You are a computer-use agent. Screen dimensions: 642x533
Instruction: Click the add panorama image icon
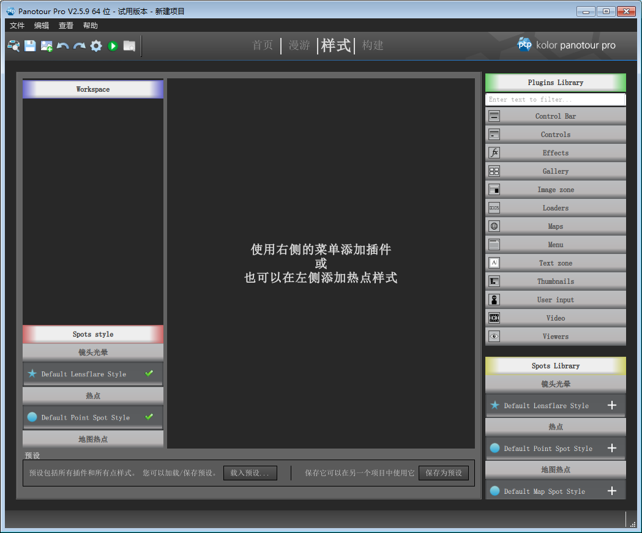pos(47,46)
